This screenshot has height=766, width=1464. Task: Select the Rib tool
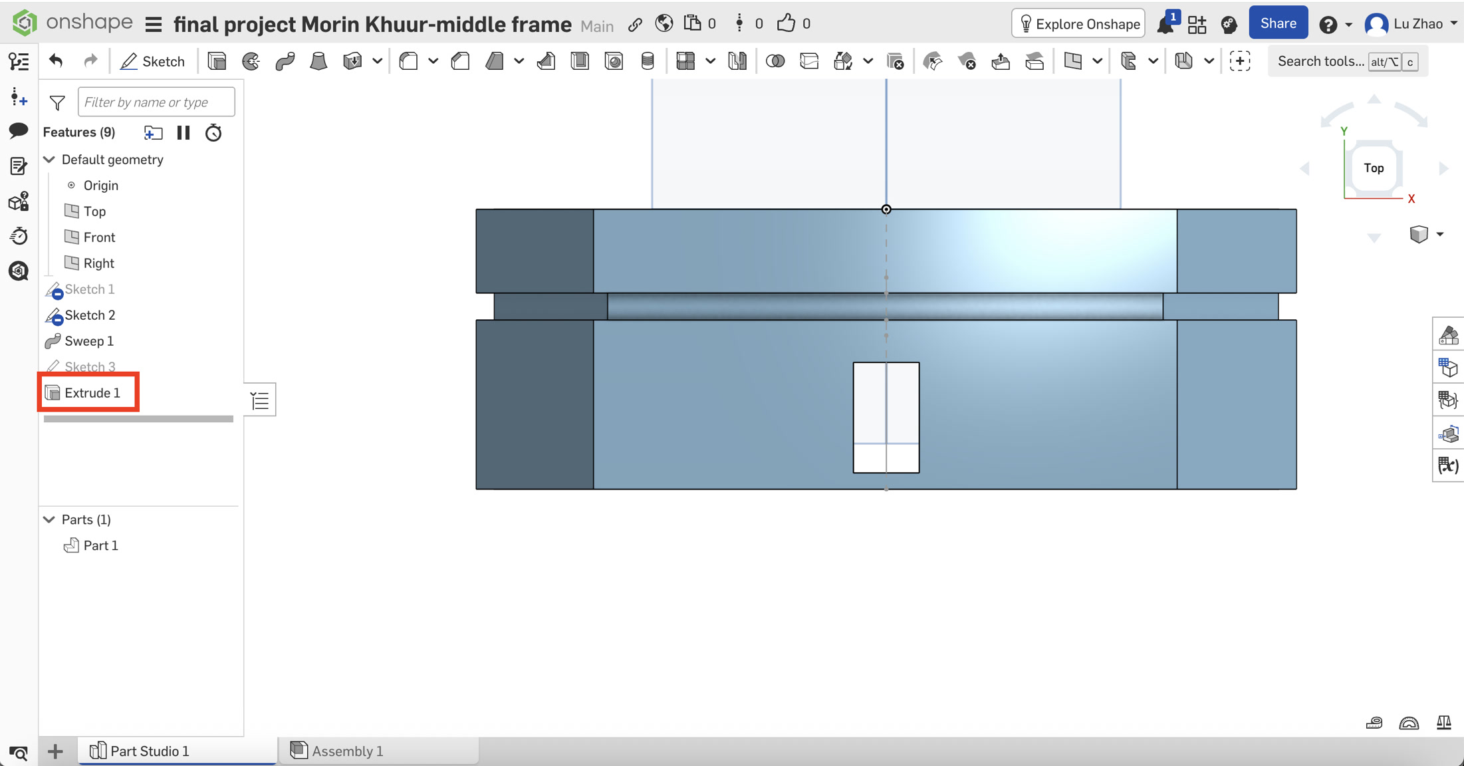pyautogui.click(x=546, y=61)
